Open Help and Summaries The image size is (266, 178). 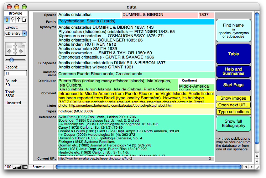234,71
